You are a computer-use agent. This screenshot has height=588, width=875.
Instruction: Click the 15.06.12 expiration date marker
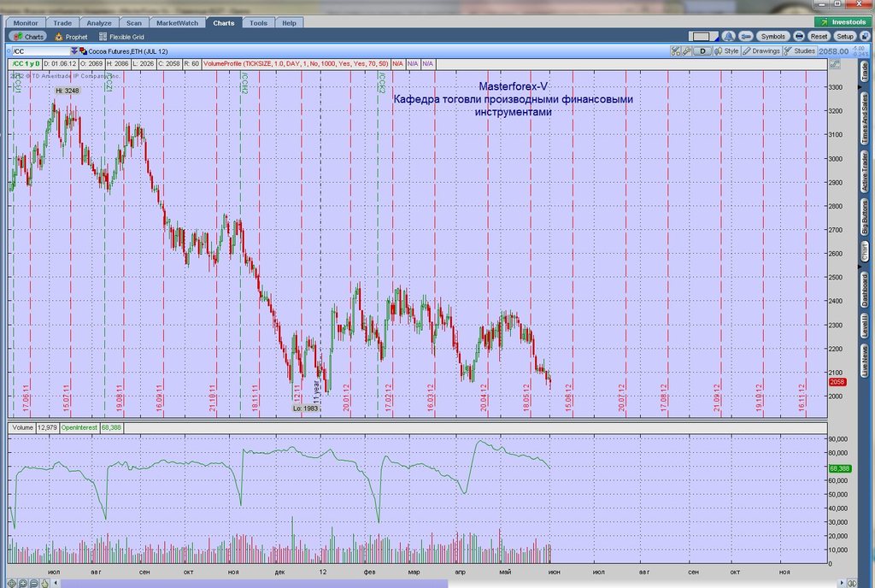point(568,397)
